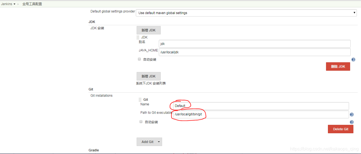Image resolution: width=361 pixels, height=154 pixels.
Task: Click 新增 JDK button above 系统下JDK 安装列表
Action: 149,76
